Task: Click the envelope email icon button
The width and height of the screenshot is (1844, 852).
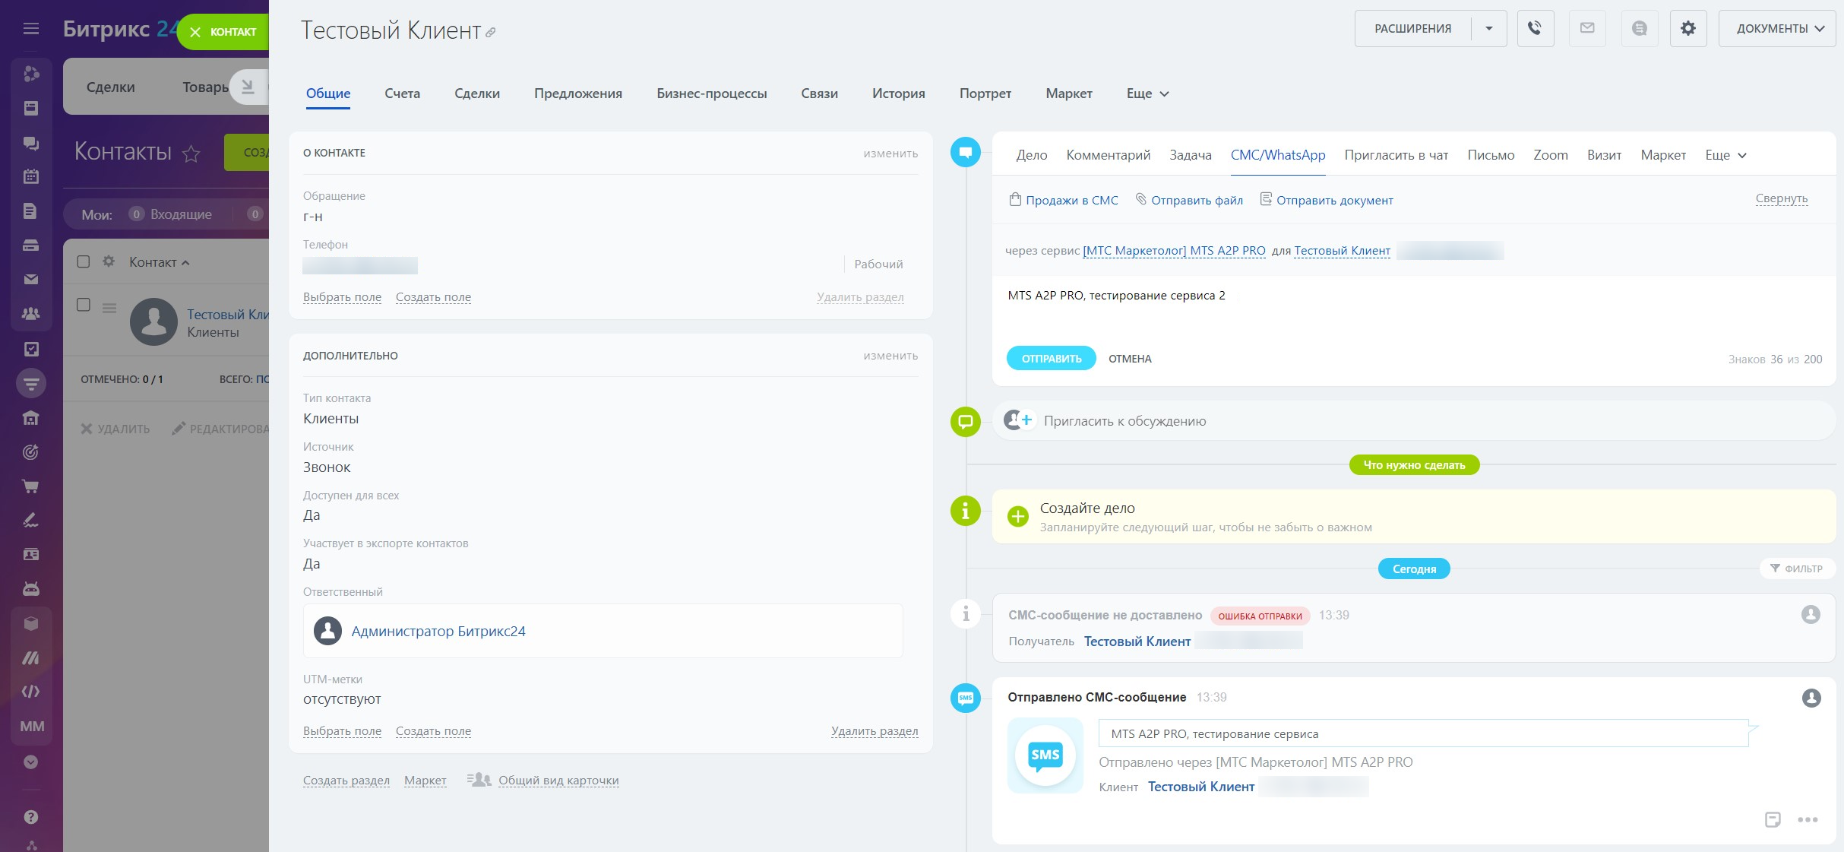Action: [x=1587, y=28]
